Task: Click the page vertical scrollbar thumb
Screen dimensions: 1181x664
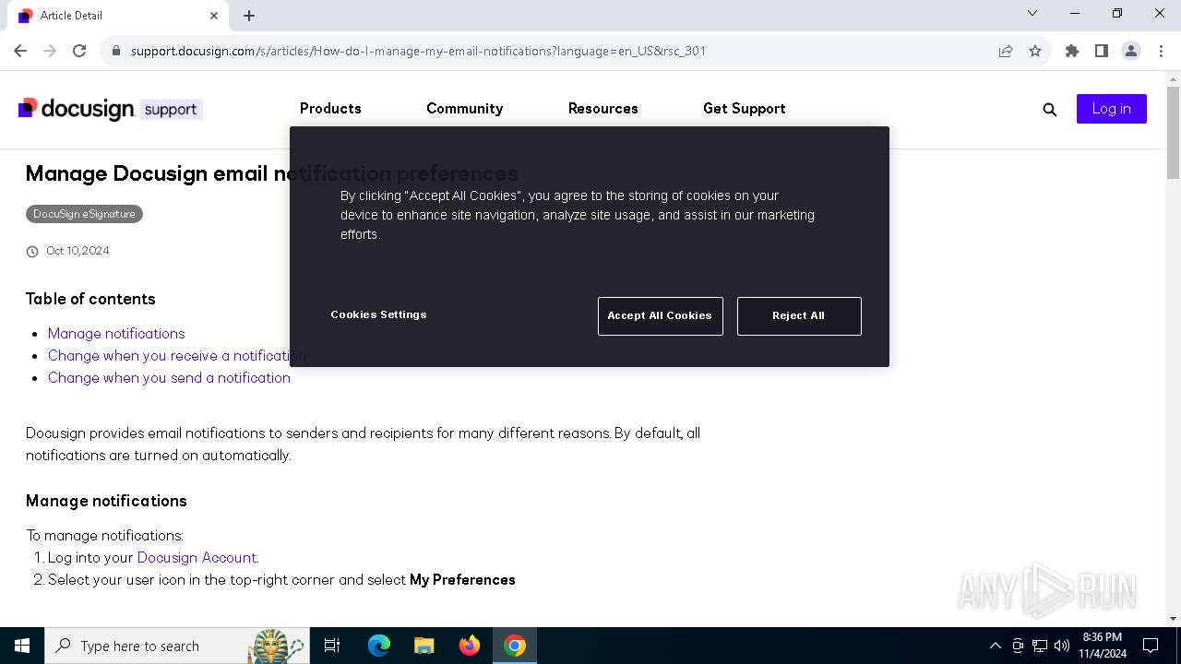Action: tap(1173, 133)
